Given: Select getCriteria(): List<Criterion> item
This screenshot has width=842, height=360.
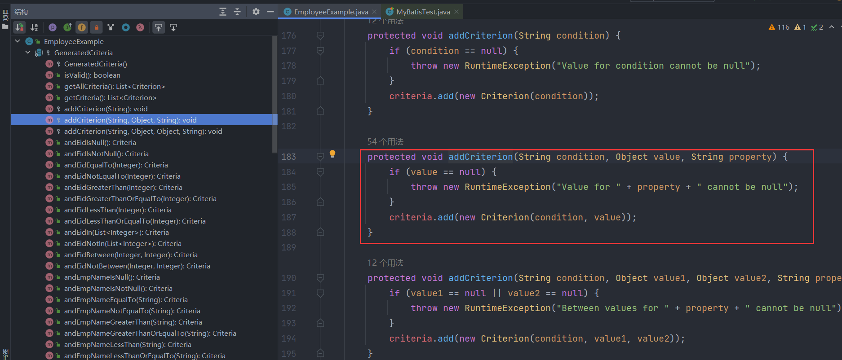Looking at the screenshot, I should point(110,97).
